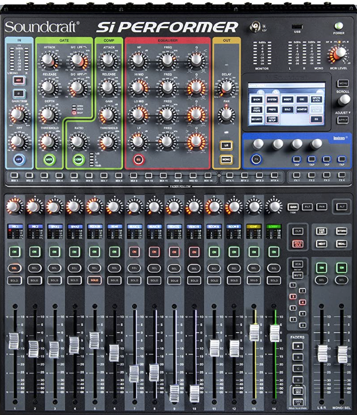Select the MTX 4 matrix button

pos(274,175)
